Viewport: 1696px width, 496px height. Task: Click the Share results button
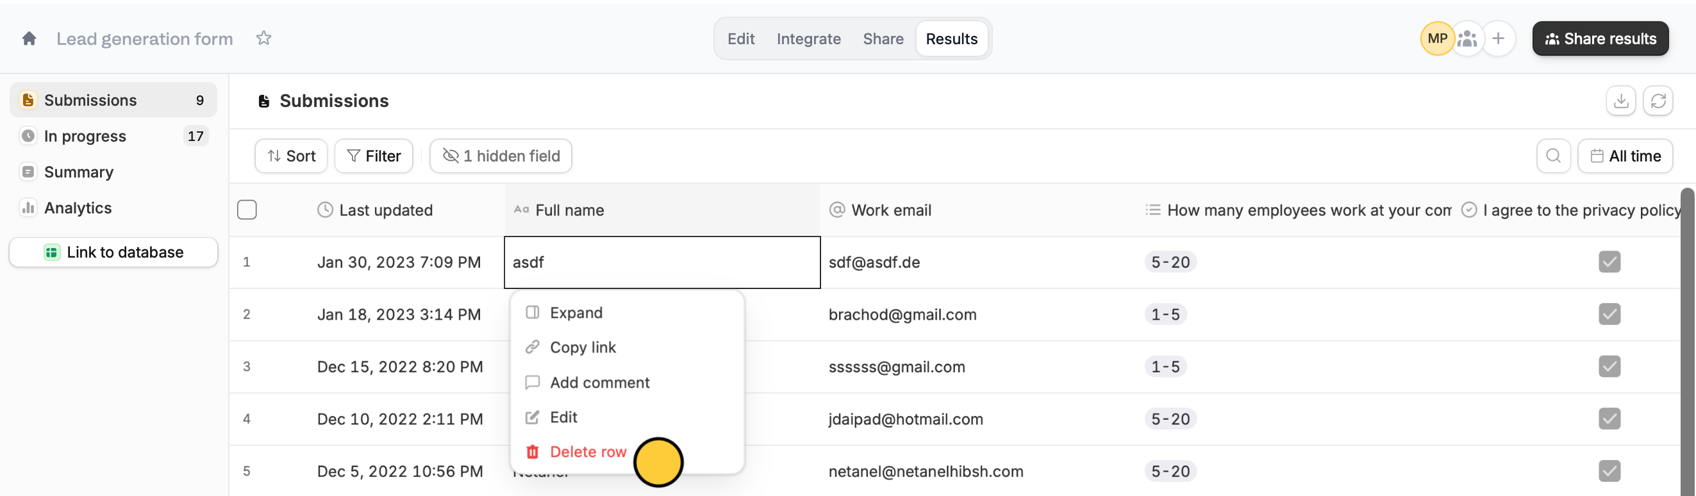coord(1600,39)
